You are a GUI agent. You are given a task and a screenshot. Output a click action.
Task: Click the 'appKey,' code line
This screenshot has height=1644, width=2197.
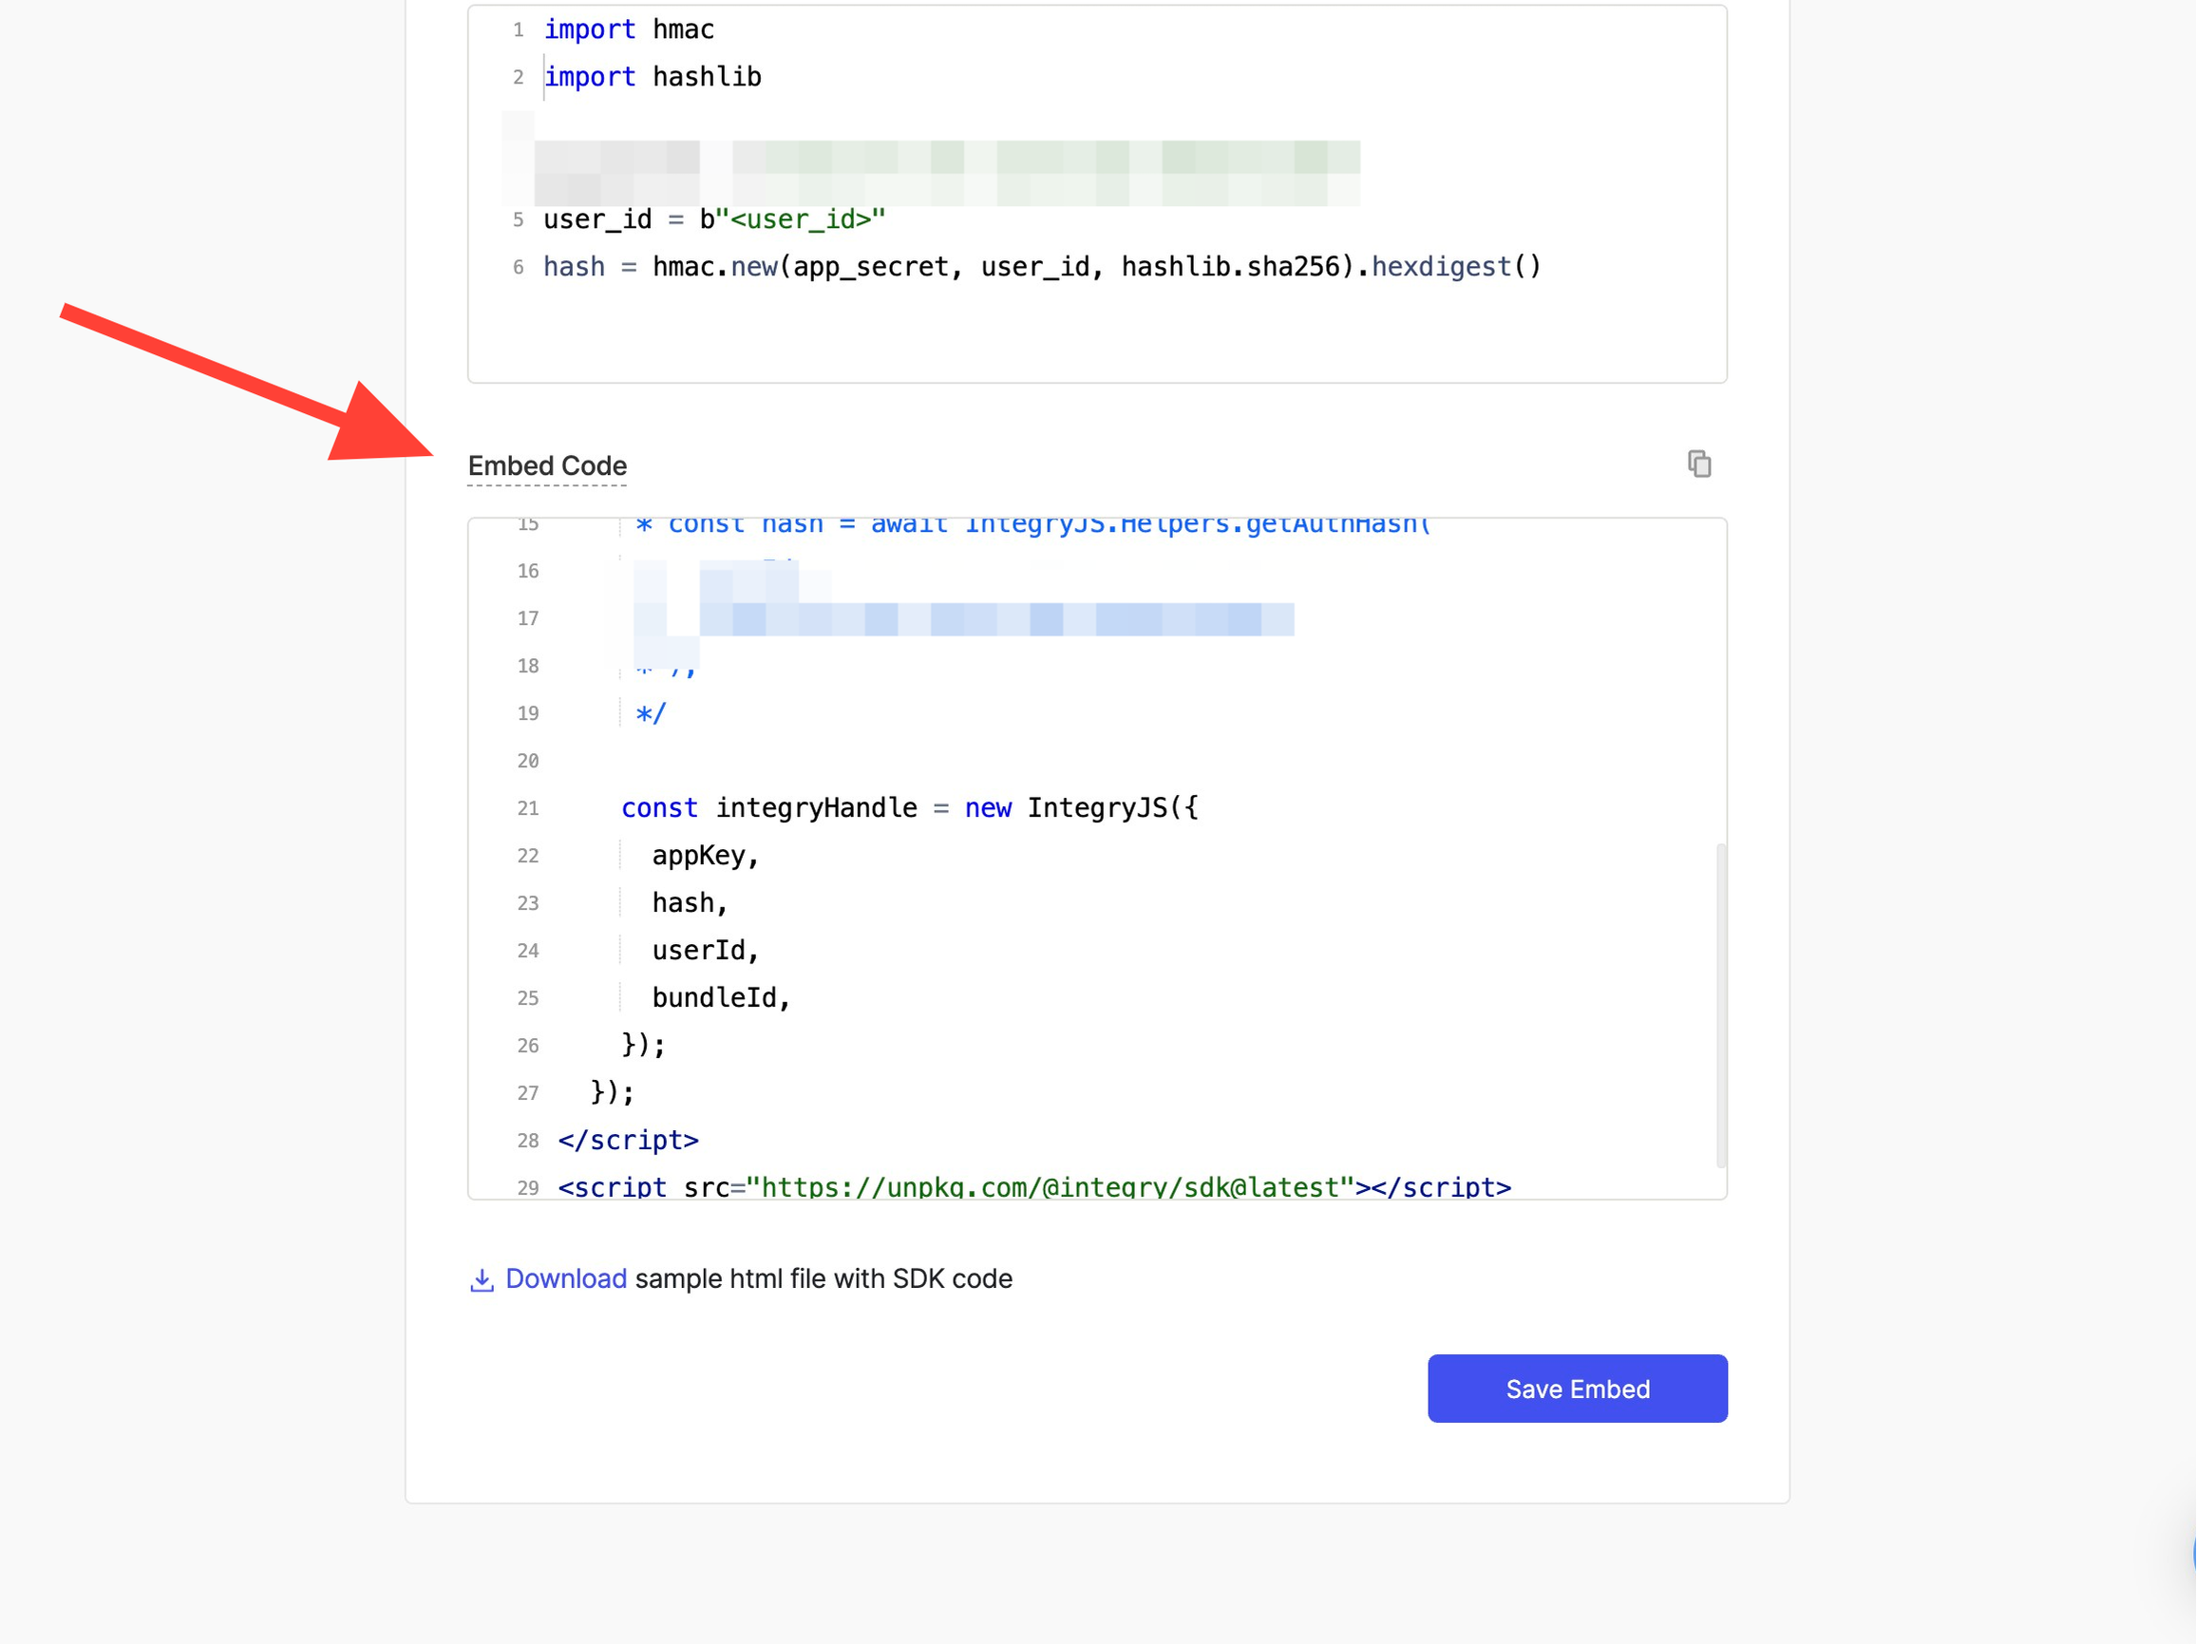tap(705, 856)
